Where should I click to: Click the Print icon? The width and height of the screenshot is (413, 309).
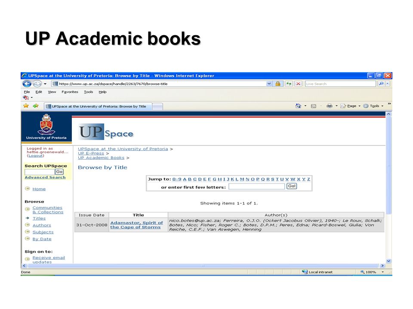point(329,106)
